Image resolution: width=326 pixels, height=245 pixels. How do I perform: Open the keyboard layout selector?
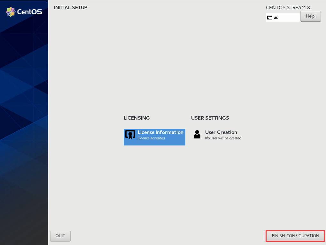click(283, 17)
